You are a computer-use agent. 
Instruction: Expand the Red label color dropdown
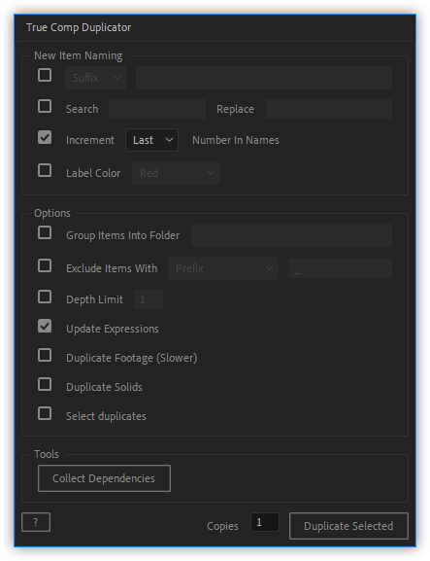click(176, 173)
